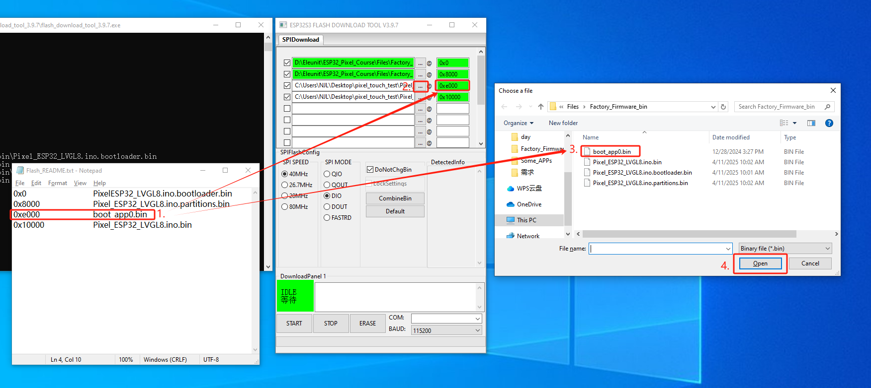Screen dimensions: 871x388
Task: Open Notepad Edit menu
Action: coord(36,183)
